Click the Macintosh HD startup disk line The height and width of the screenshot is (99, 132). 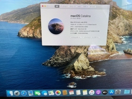[x=78, y=29]
